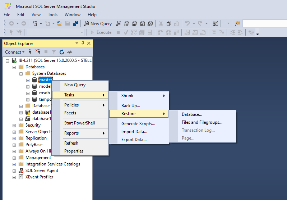This screenshot has width=287, height=200.
Task: Click the Open File folder icon
Action: tap(60, 23)
